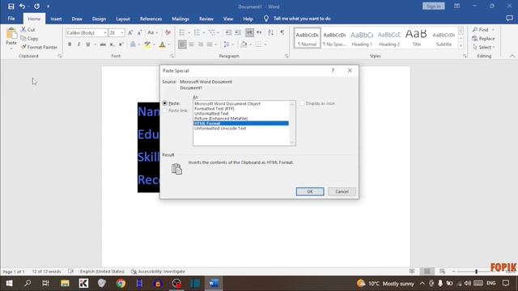Clear all formatting
The image size is (518, 291).
pyautogui.click(x=168, y=32)
